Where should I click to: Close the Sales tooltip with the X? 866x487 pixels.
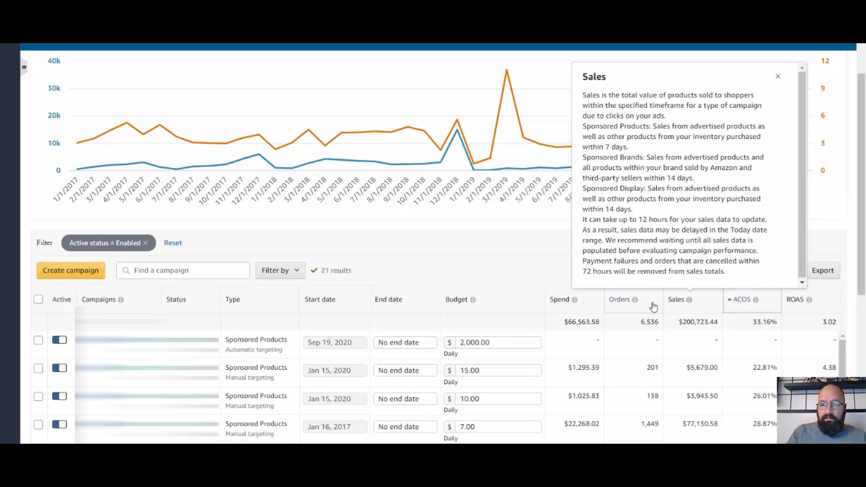coord(778,76)
